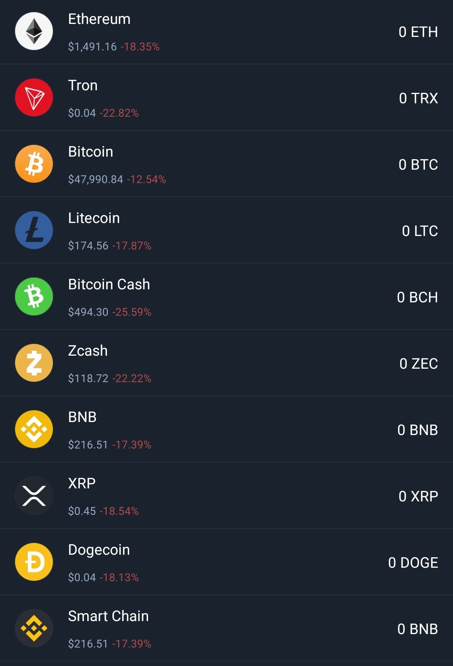View the 0 ZEC balance
The height and width of the screenshot is (666, 453).
[x=419, y=364]
